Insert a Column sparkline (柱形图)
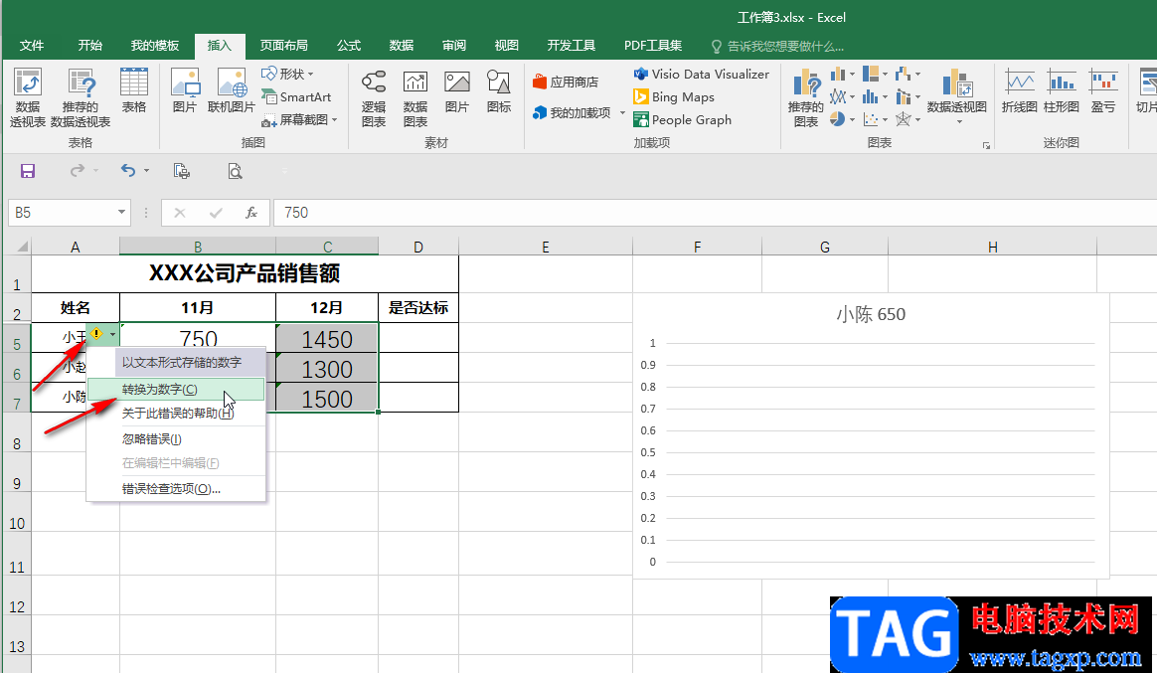 pos(1061,90)
